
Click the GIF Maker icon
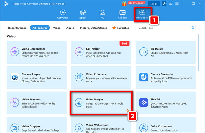point(79,52)
